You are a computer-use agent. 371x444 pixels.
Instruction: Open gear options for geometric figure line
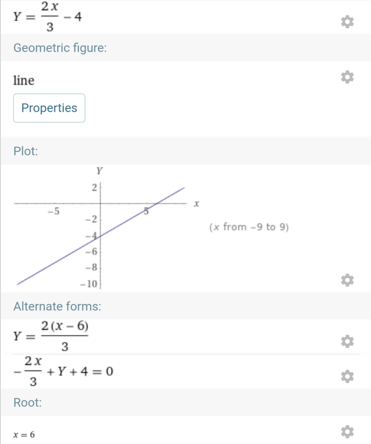(x=347, y=77)
